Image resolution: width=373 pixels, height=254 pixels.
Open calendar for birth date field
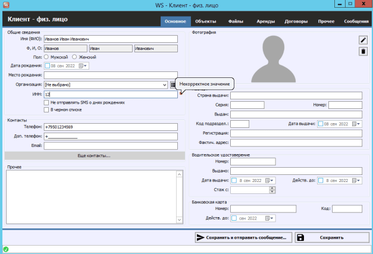pyautogui.click(x=83, y=65)
